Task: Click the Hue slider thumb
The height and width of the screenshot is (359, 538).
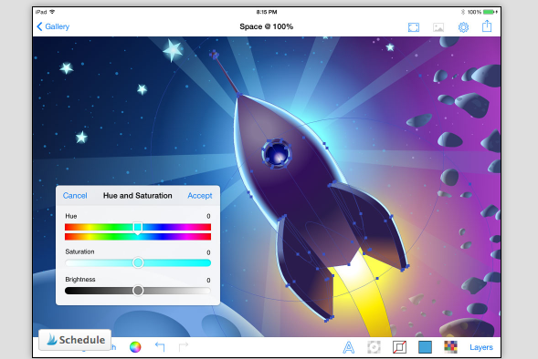Action: tap(138, 228)
